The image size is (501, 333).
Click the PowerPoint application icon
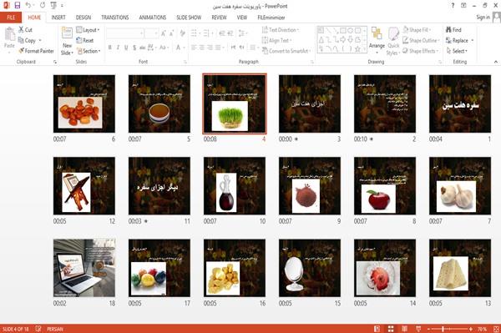click(6, 5)
